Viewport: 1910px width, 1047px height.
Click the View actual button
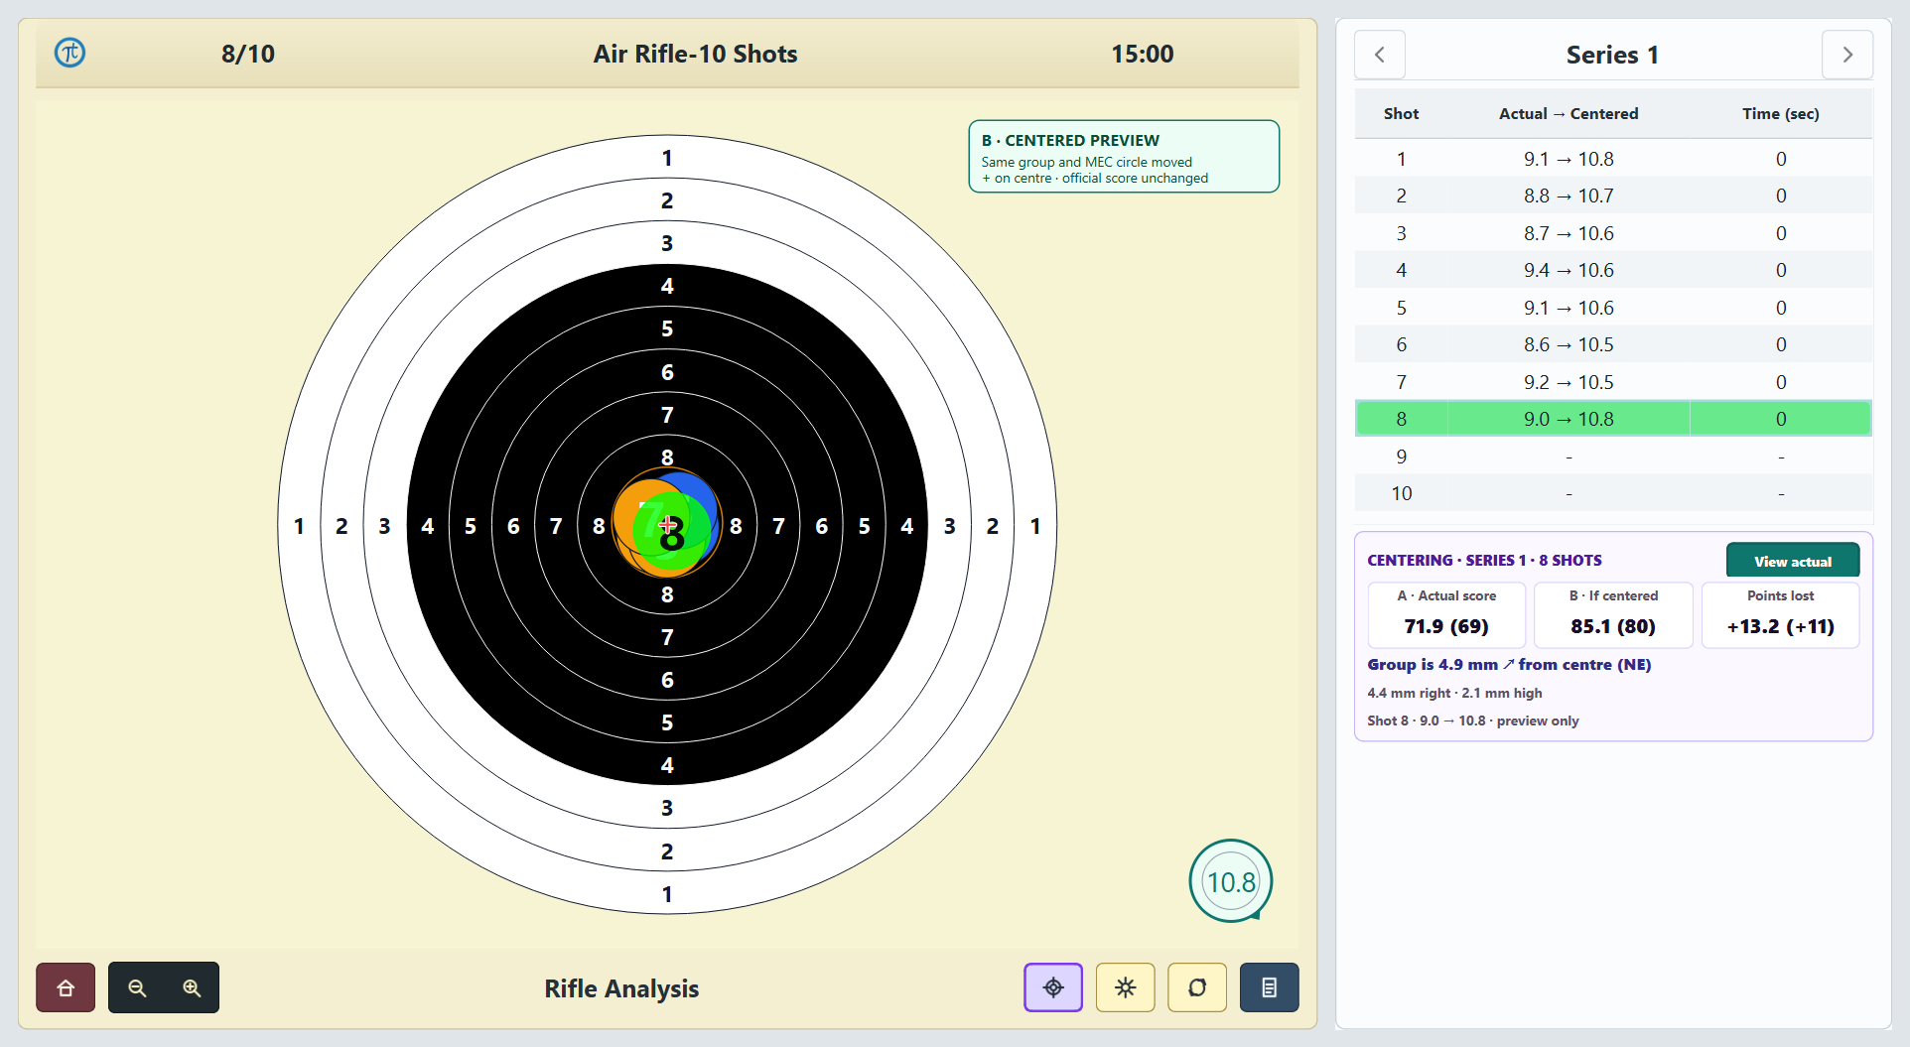pyautogui.click(x=1793, y=561)
